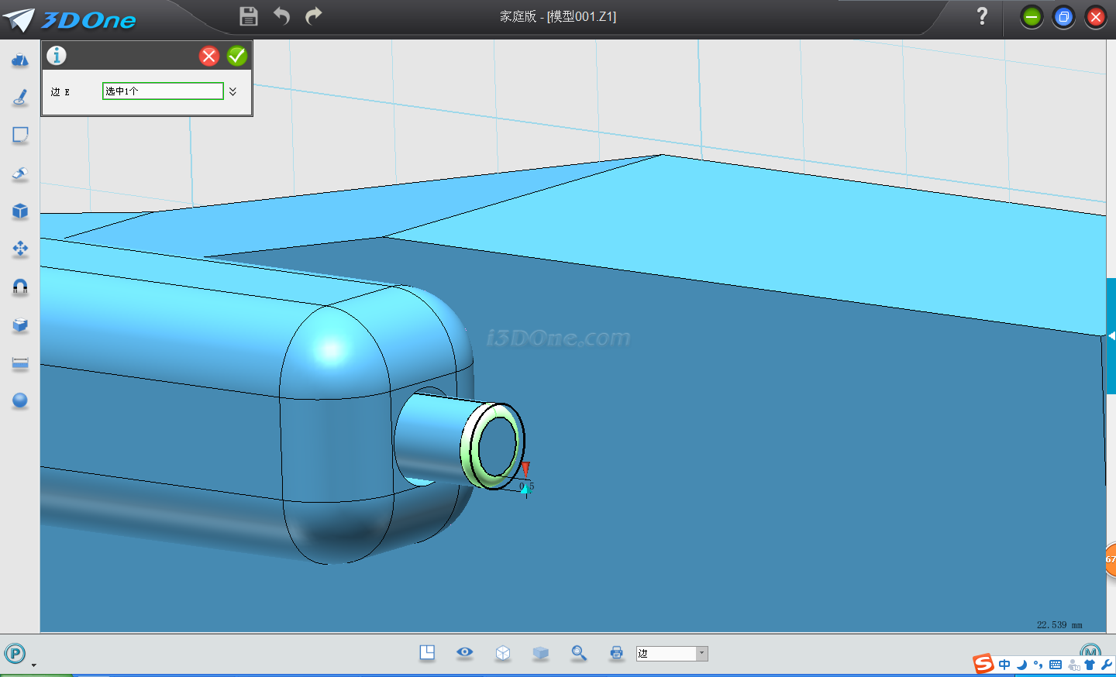Open the help question mark menu

pos(982,16)
